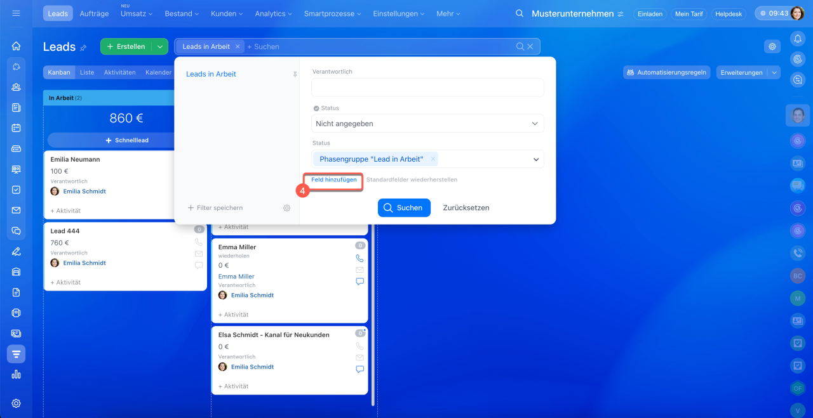
Task: Clear the search field with X
Action: click(530, 46)
